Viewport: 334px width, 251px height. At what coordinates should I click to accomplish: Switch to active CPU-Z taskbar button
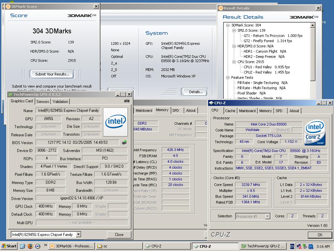pos(215,246)
